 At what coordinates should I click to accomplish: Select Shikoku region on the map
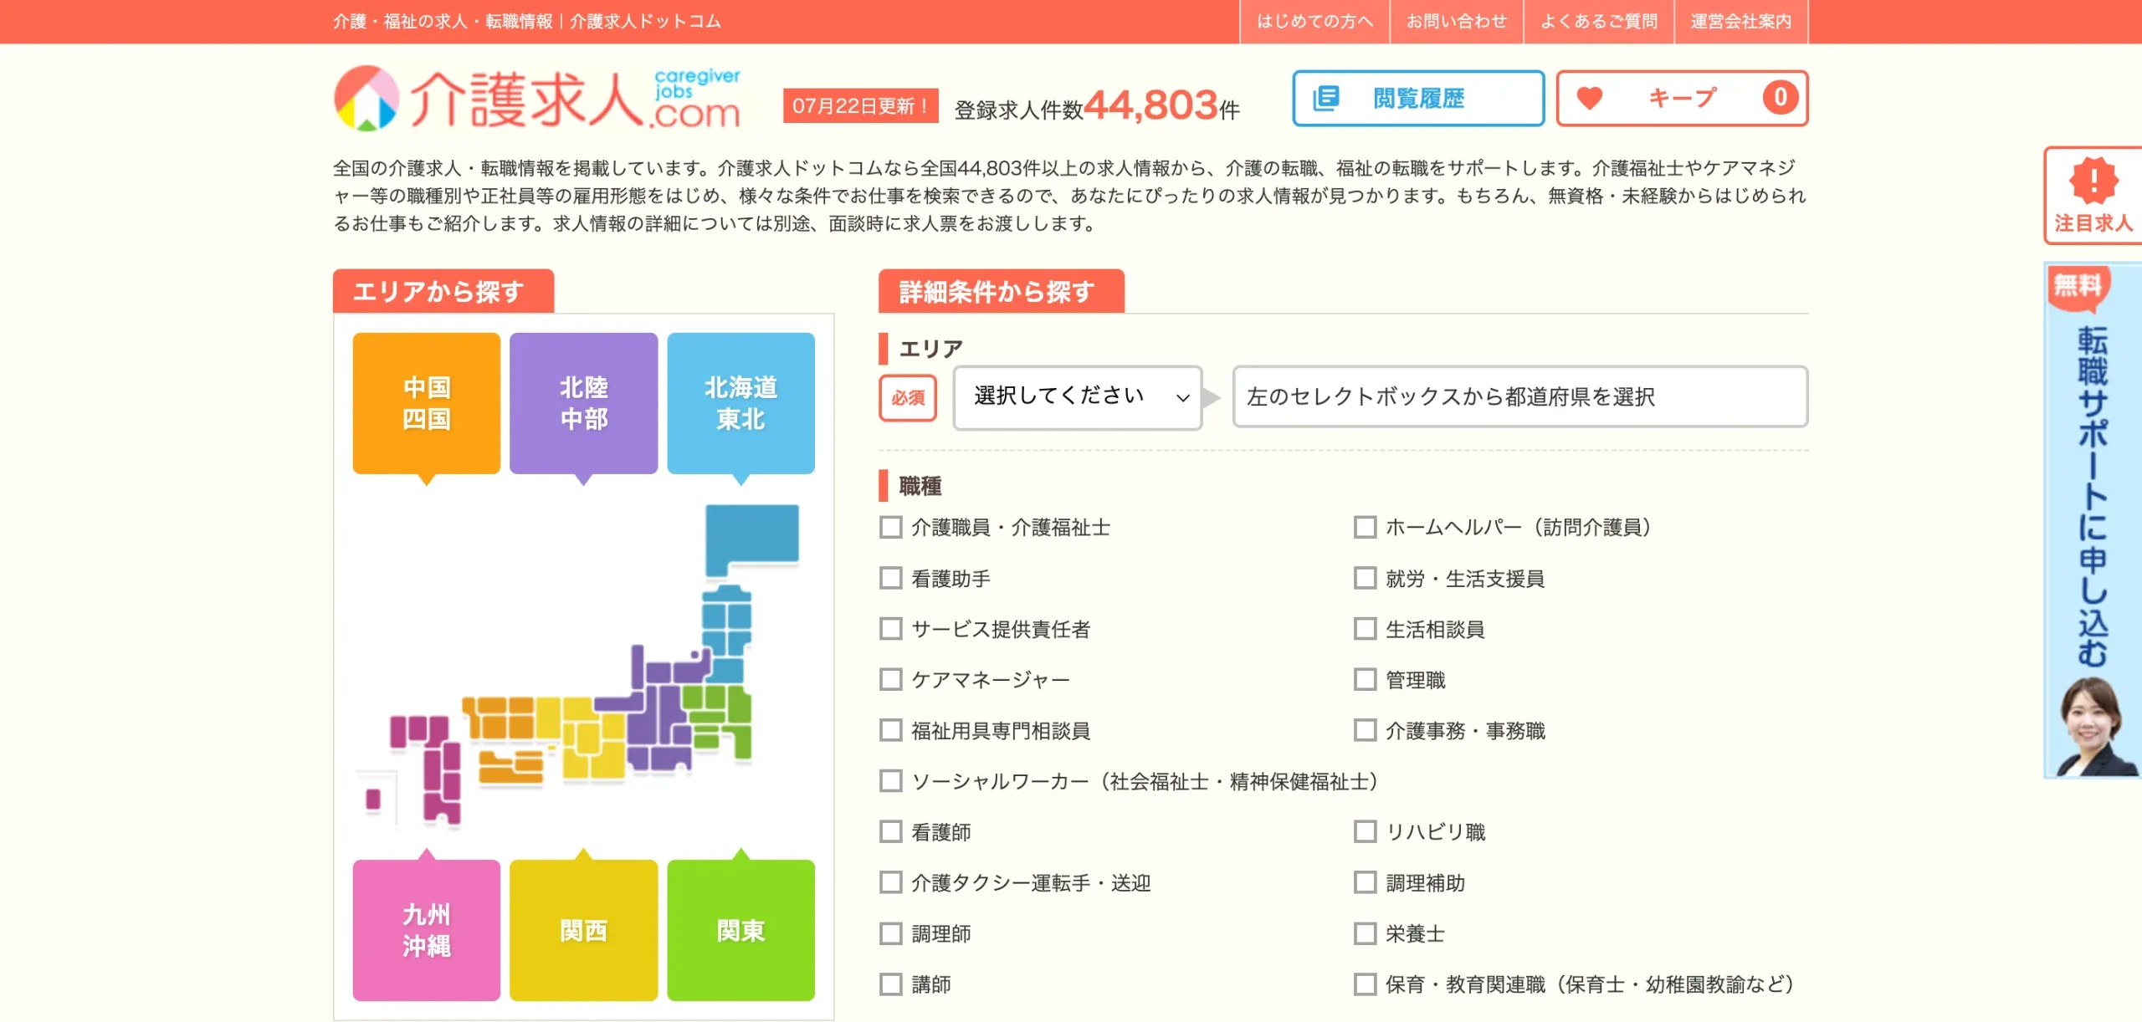[x=511, y=767]
